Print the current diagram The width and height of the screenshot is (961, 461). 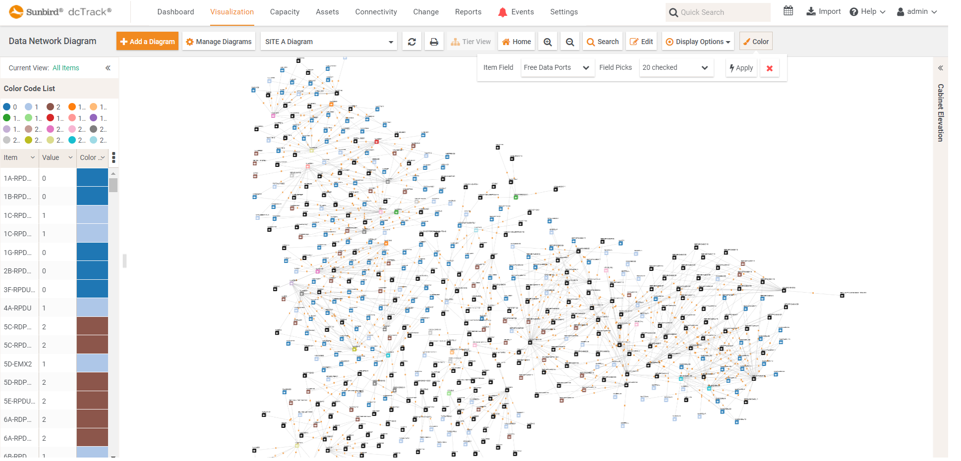tap(434, 42)
